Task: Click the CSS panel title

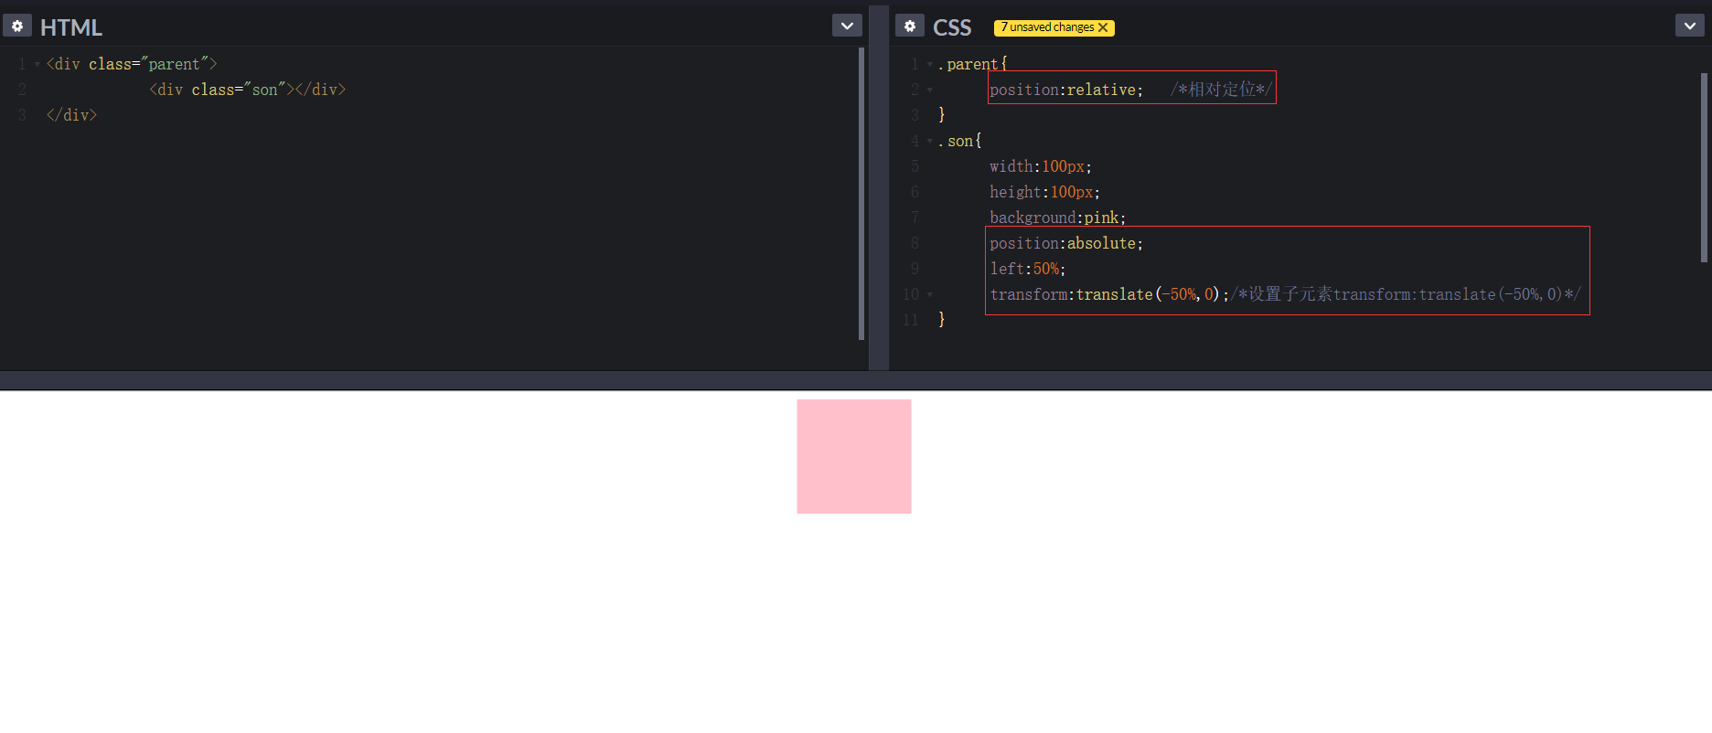Action: [x=952, y=27]
